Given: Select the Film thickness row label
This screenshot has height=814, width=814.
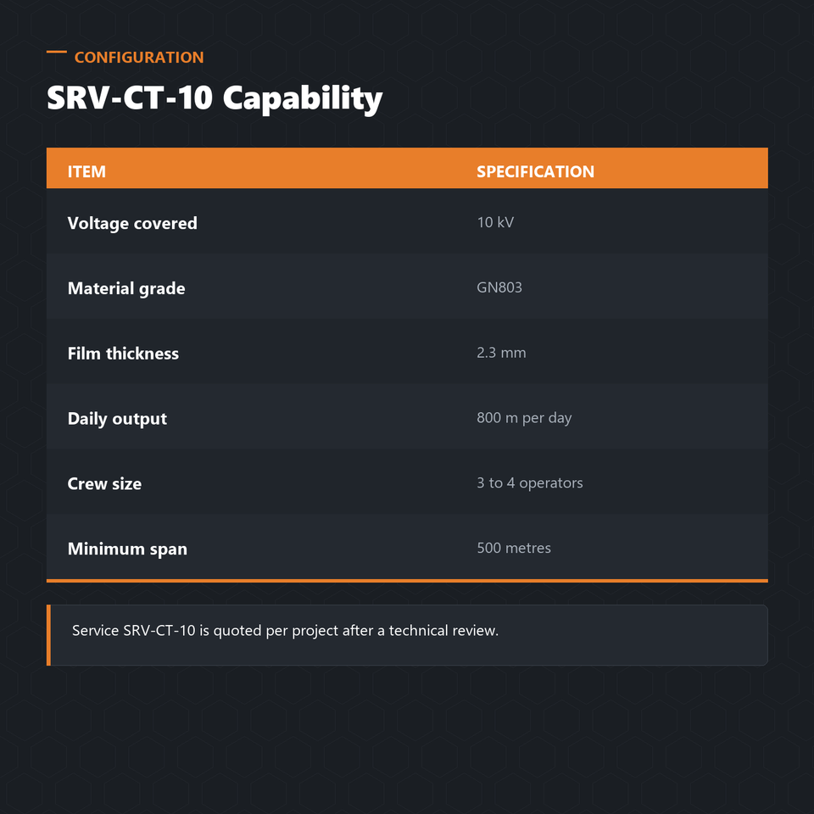Looking at the screenshot, I should click(123, 354).
